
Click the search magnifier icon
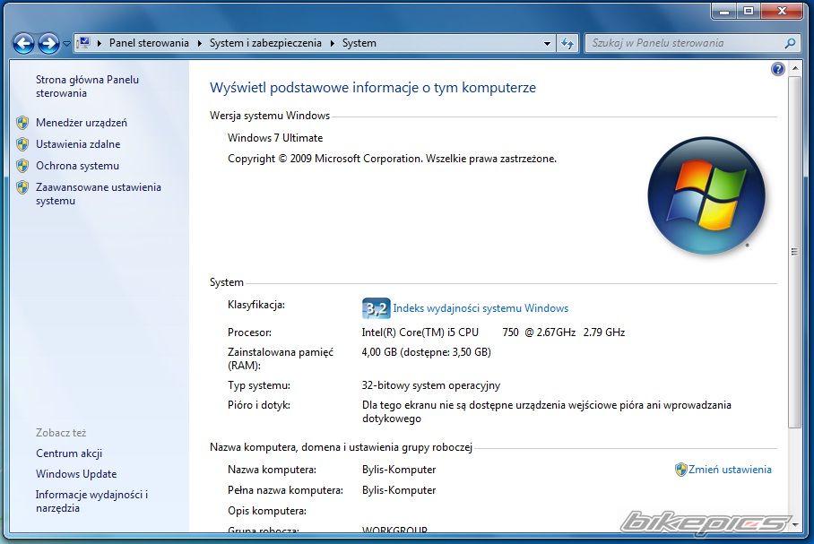pos(790,43)
